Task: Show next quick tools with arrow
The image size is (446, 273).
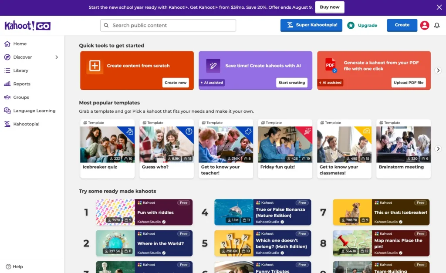Action: click(x=438, y=71)
